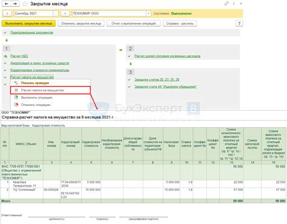287x224 pixels.
Task: Click Выполнить закрытие месяца button
Action: click(28, 24)
